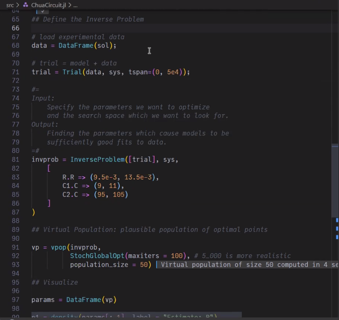Click the 'Input:' comment line
339x320 pixels.
(x=43, y=98)
